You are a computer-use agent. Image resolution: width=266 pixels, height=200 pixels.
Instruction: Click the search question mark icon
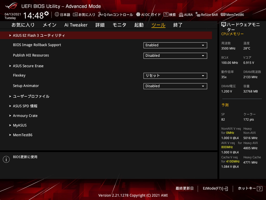coord(166,15)
